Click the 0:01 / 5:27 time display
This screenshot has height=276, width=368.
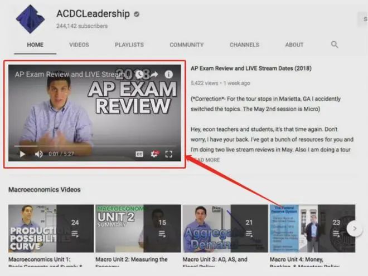point(61,154)
